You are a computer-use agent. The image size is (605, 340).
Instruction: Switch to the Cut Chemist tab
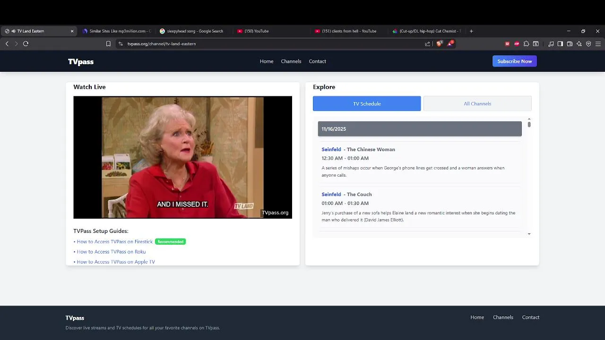426,31
